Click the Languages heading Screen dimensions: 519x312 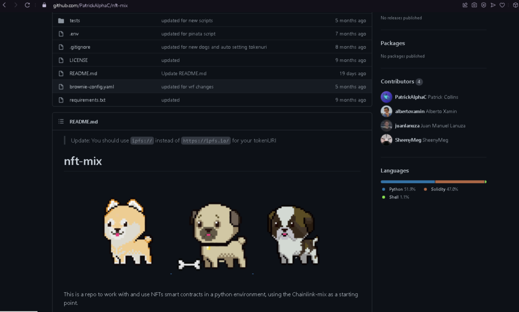(x=394, y=170)
